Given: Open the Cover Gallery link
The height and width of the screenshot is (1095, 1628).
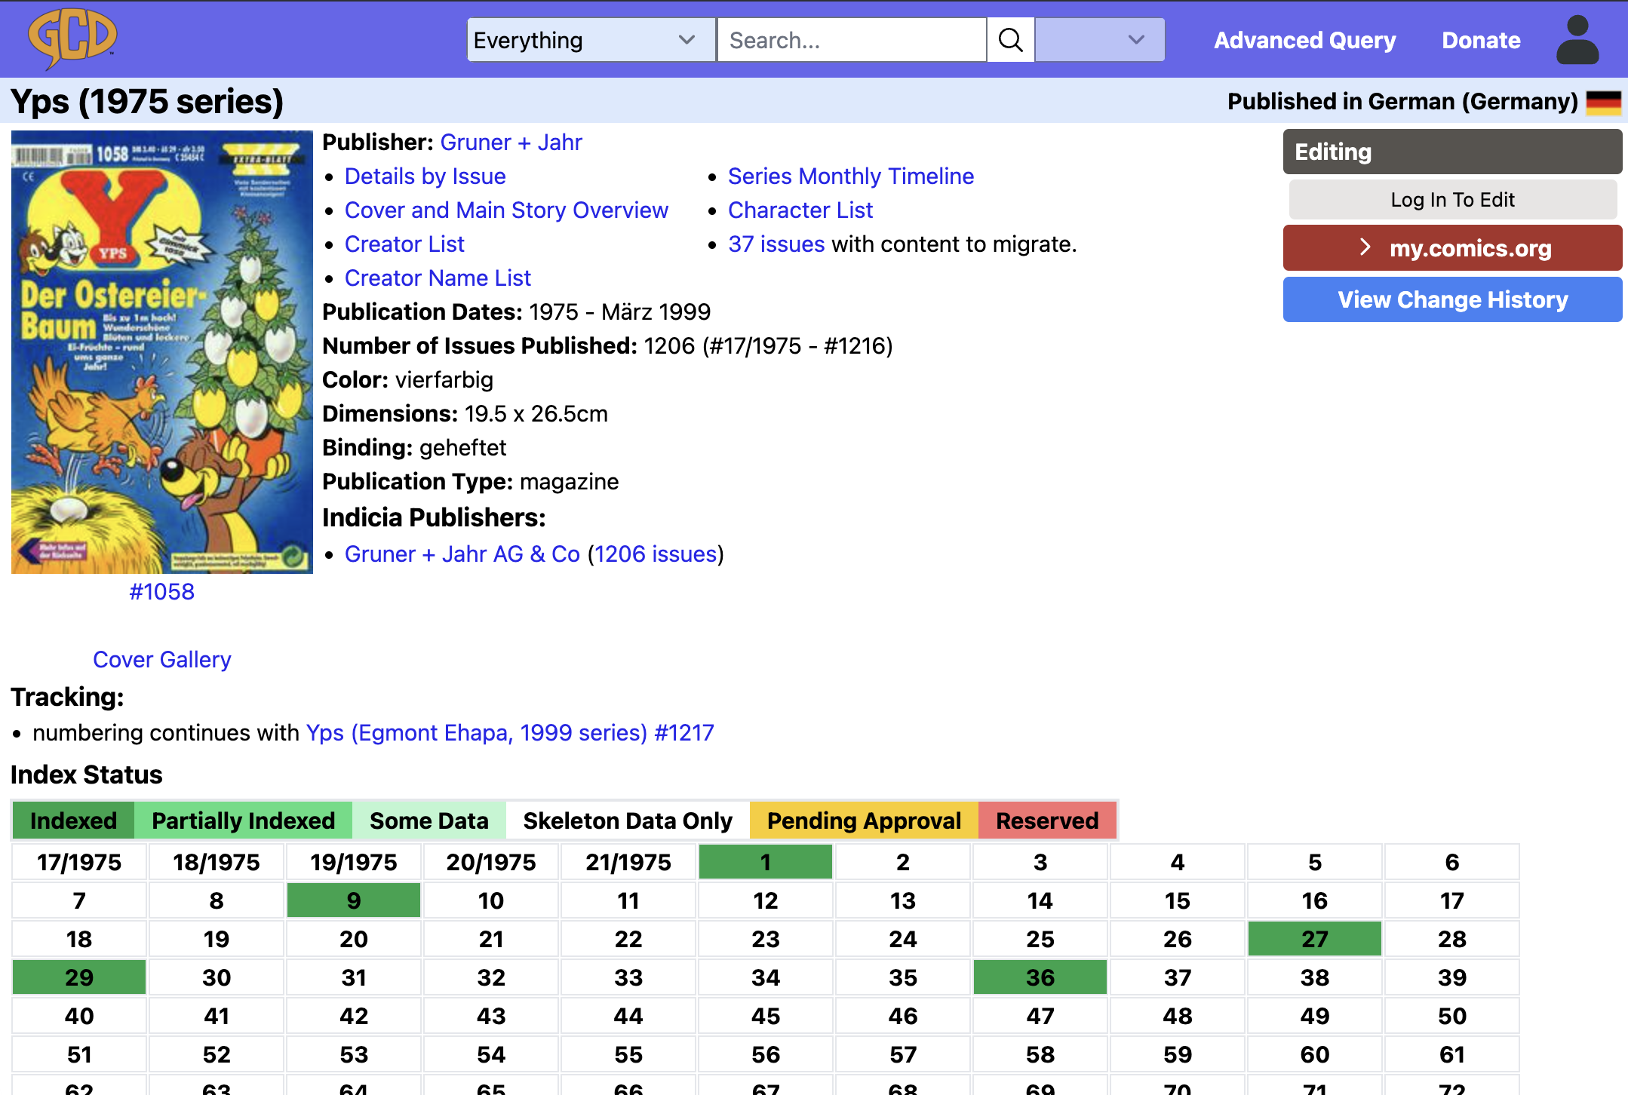Looking at the screenshot, I should pos(161,660).
